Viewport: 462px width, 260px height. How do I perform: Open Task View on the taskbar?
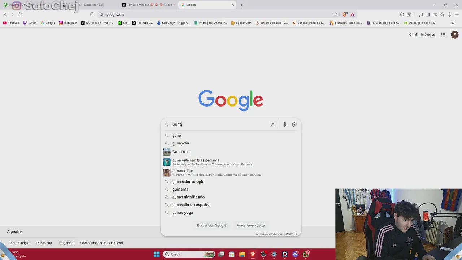coord(221,254)
